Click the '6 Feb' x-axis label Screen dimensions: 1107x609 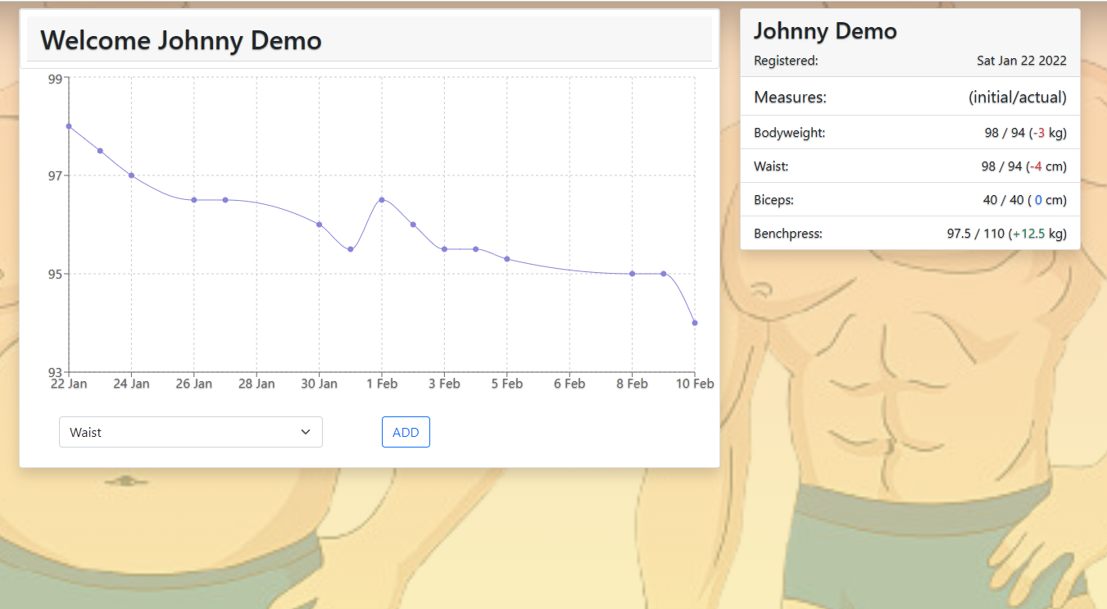click(x=569, y=384)
